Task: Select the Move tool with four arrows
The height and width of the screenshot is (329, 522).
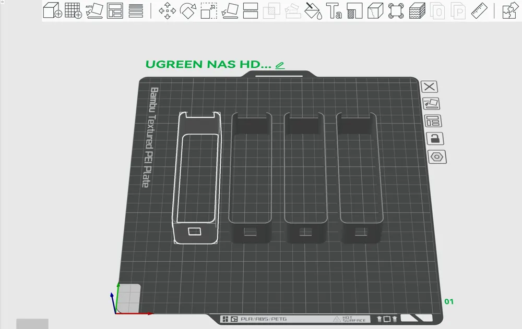Action: click(167, 10)
